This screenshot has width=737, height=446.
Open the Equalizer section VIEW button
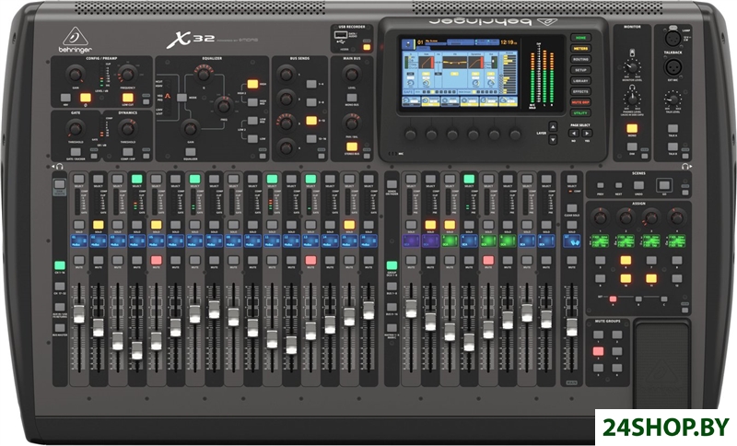click(x=263, y=156)
